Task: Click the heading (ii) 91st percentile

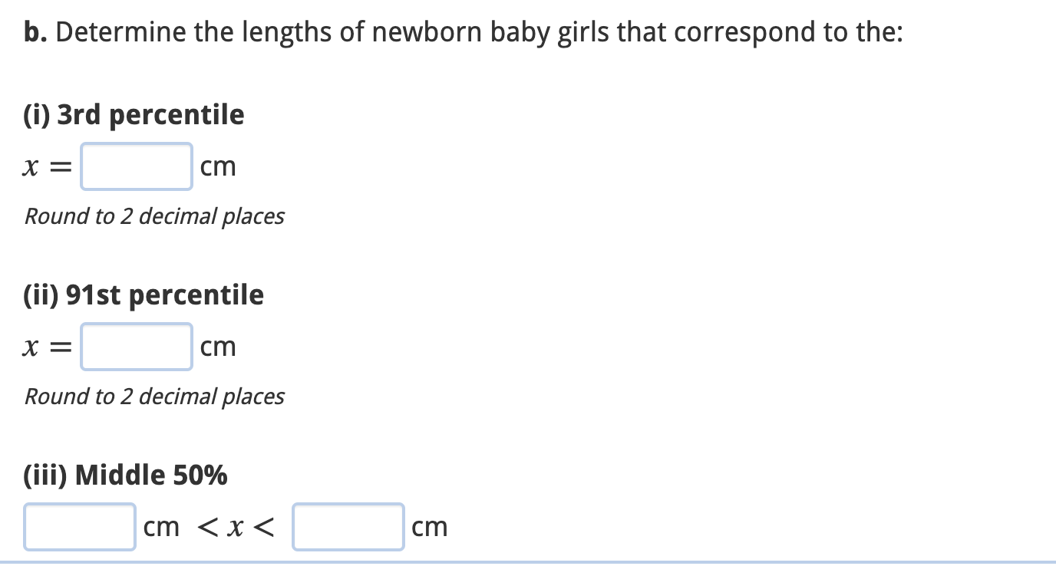Action: point(143,294)
